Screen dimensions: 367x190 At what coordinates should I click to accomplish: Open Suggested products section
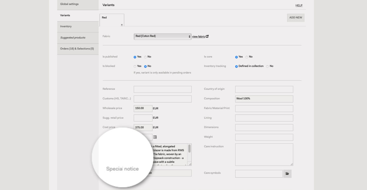[x=78, y=38]
